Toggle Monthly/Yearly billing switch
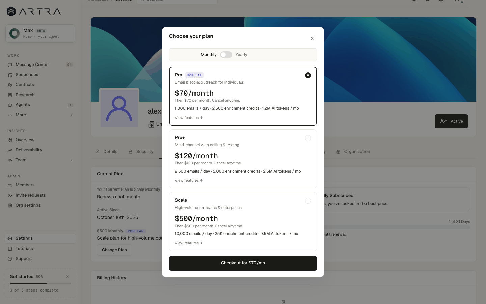This screenshot has width=486, height=304. 226,55
